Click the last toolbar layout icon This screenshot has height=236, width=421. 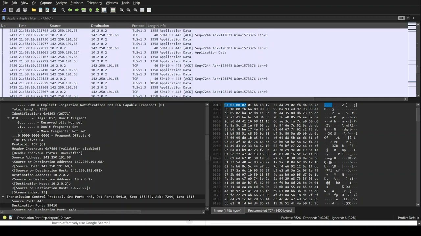[149, 10]
